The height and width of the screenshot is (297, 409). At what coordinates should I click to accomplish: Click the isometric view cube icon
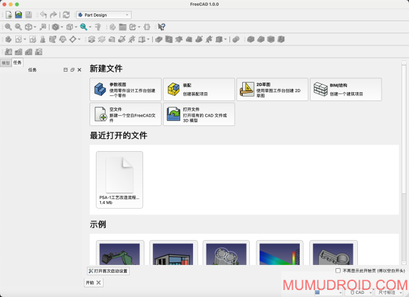pyautogui.click(x=28, y=27)
